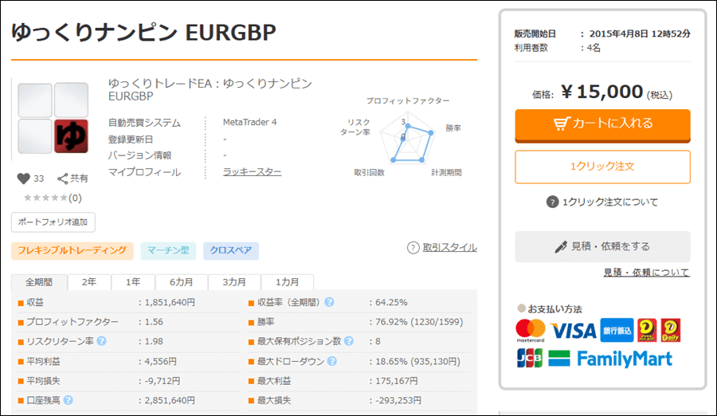Click the ポートフォリオ追加 button
This screenshot has width=717, height=416.
[53, 222]
